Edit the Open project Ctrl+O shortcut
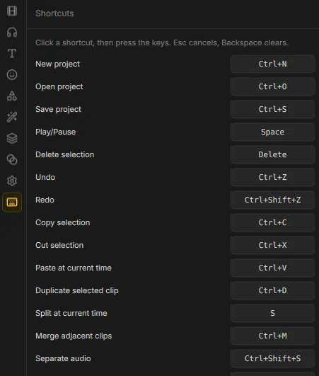The width and height of the screenshot is (319, 376). coord(272,86)
